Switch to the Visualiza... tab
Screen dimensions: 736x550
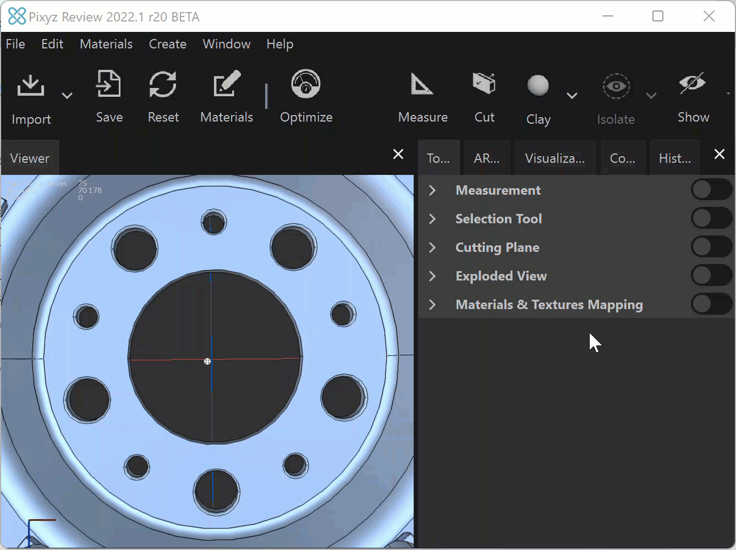(x=555, y=158)
